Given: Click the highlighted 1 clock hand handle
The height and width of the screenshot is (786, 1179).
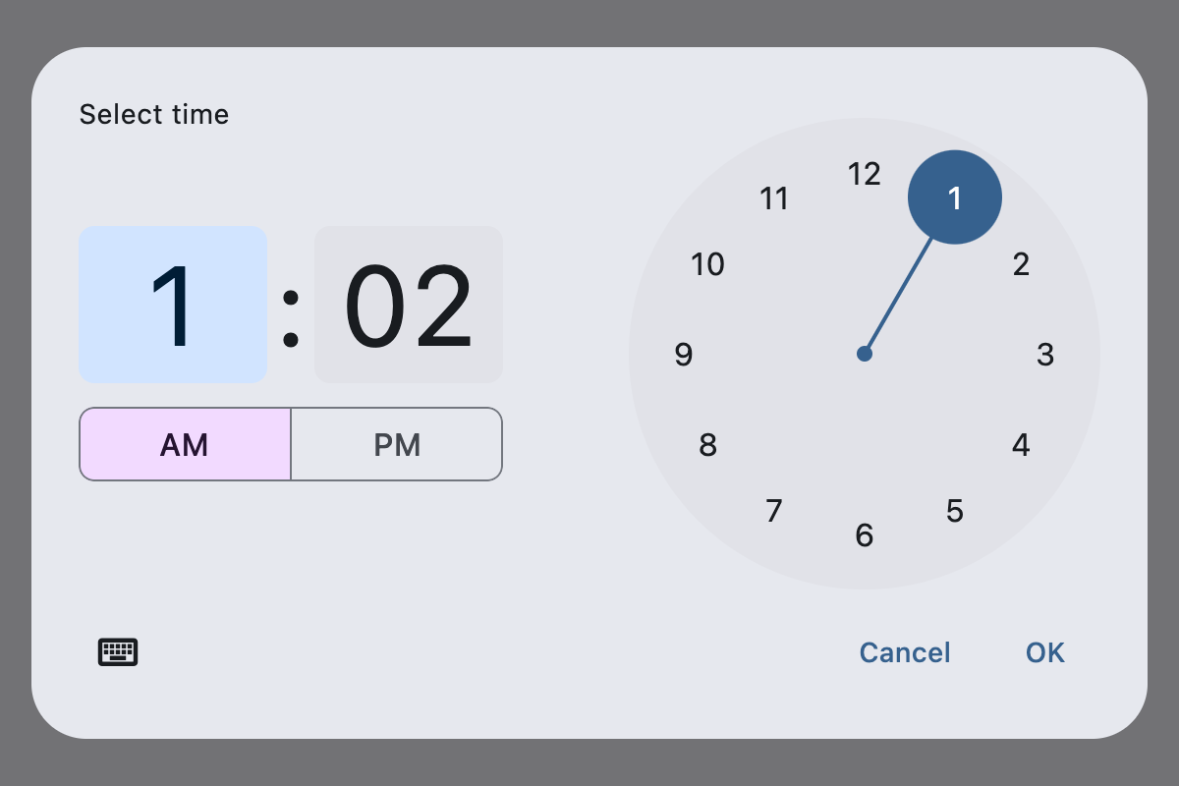Looking at the screenshot, I should pos(954,196).
